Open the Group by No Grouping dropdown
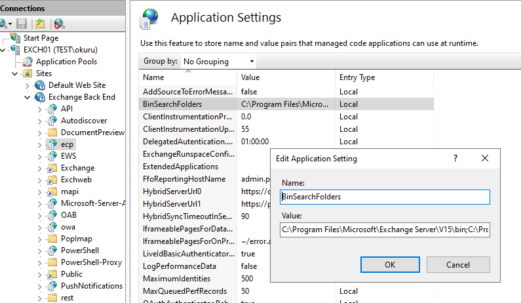 tap(218, 61)
